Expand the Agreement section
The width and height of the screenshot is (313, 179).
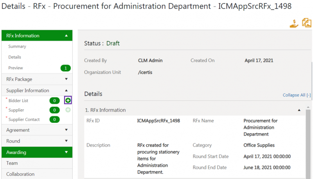click(67, 130)
